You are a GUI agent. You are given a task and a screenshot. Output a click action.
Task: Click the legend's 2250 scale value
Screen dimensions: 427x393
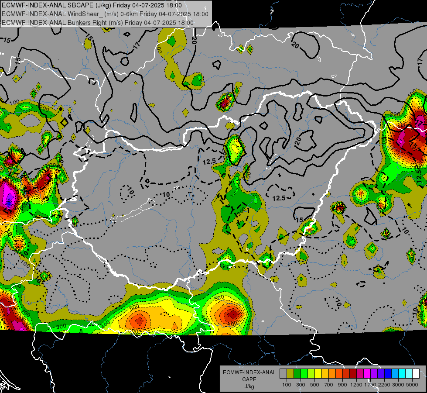[x=384, y=385]
